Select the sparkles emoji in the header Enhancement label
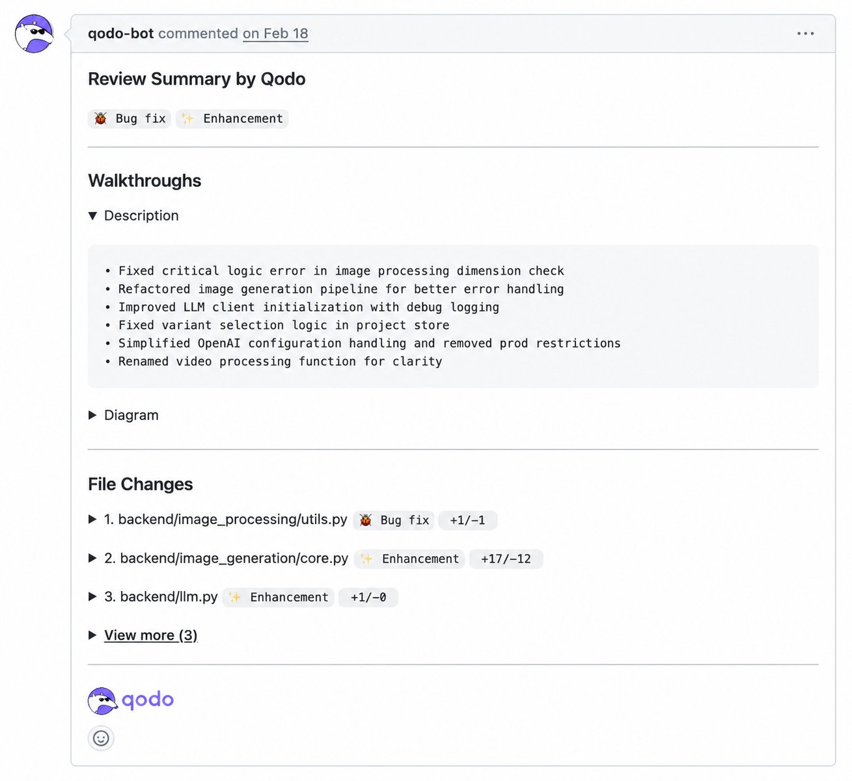The image size is (852, 781). tap(187, 118)
